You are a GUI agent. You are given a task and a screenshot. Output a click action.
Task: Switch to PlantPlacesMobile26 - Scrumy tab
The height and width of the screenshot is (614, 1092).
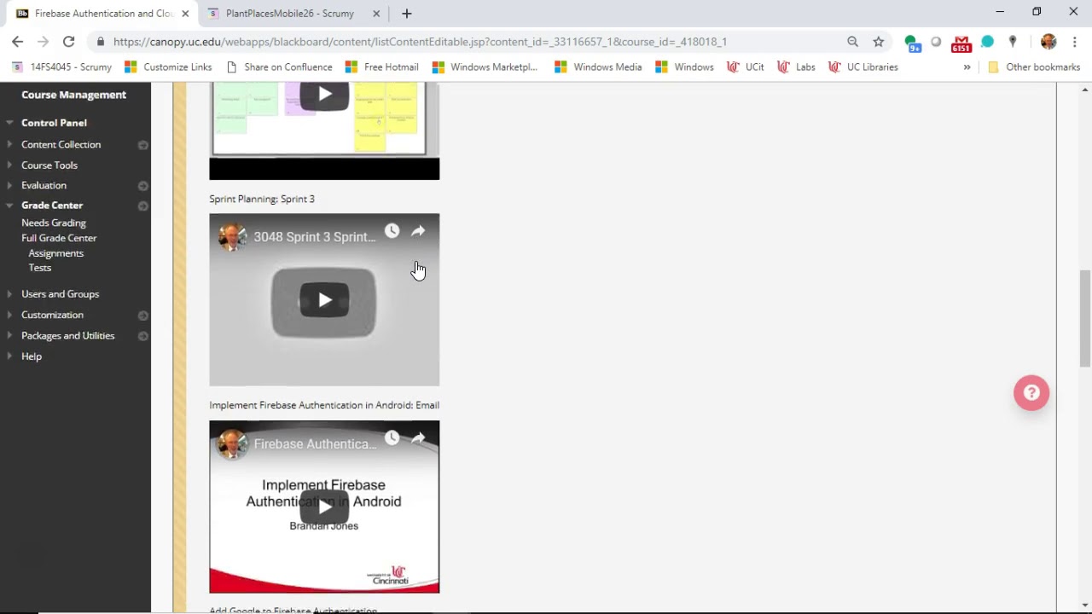point(290,14)
